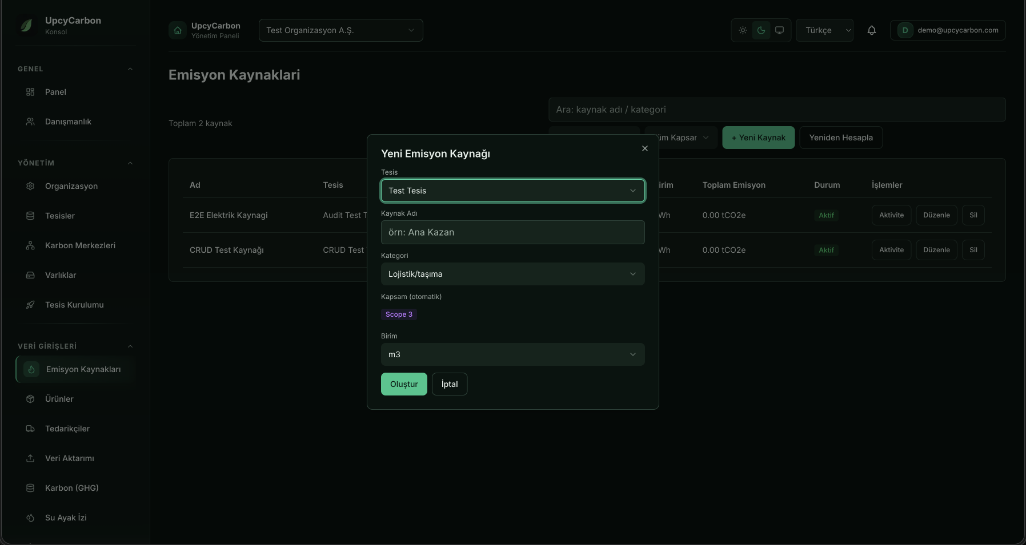Click the Veri Aktarımı upload icon
The image size is (1026, 545).
pyautogui.click(x=30, y=458)
